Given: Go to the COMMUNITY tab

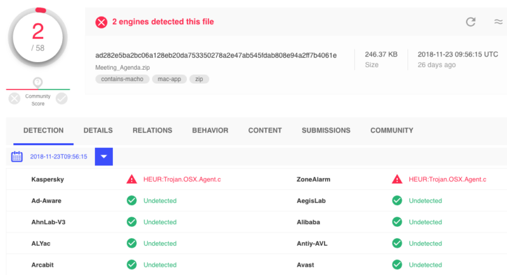Looking at the screenshot, I should [392, 131].
